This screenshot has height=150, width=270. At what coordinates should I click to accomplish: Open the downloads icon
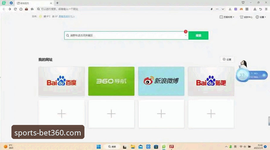[x=255, y=9]
